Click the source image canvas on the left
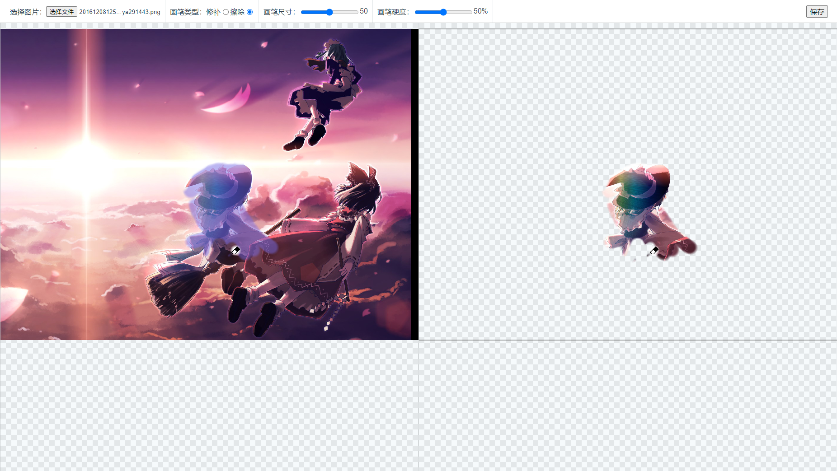 209,184
